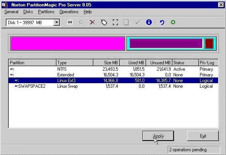226x155 pixels.
Task: Click the 581.0 used cell
Action: tap(139, 81)
